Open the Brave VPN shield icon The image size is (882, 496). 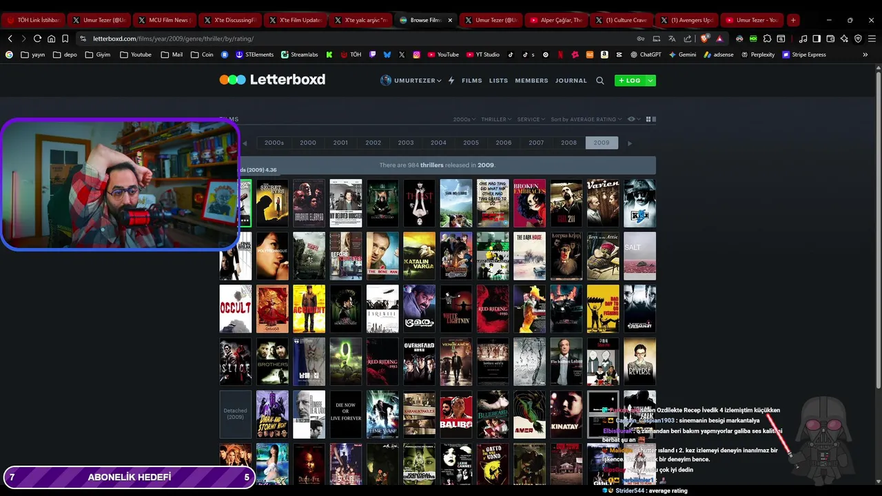point(858,39)
